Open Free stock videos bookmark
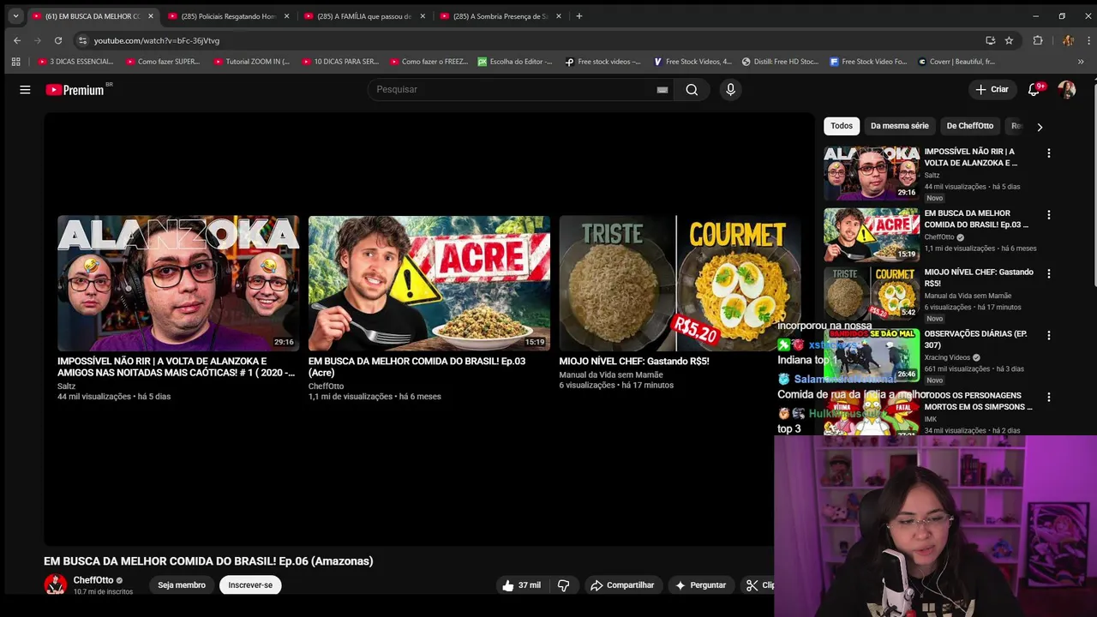The image size is (1097, 617). 603,62
